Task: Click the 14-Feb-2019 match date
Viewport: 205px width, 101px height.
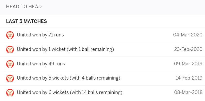Action: [x=189, y=78]
